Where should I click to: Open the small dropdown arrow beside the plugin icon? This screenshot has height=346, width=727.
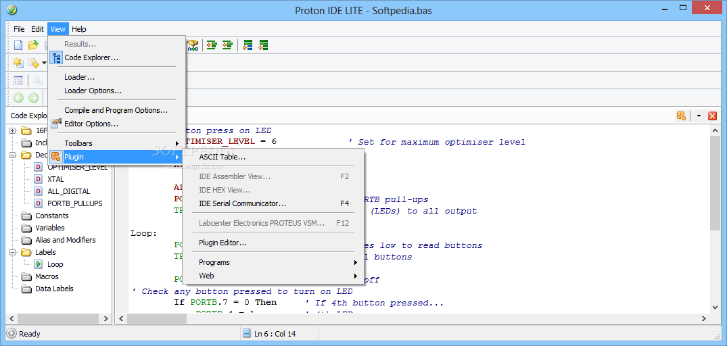(x=699, y=116)
